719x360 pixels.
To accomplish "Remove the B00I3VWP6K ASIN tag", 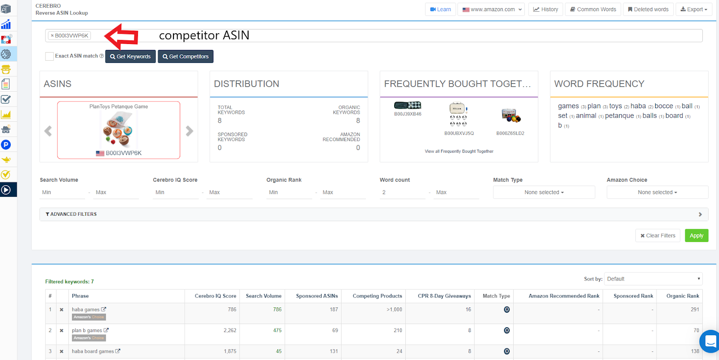I will coord(52,36).
